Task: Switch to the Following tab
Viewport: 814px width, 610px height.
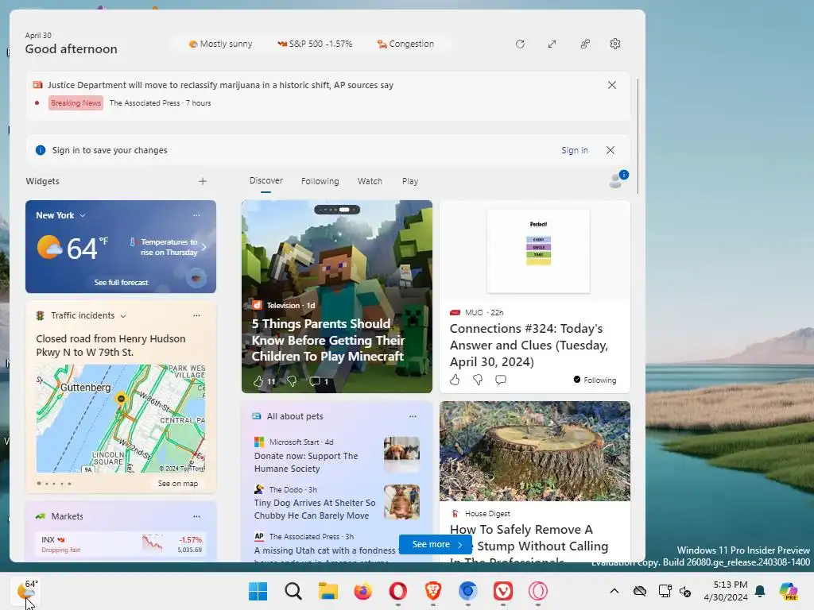Action: click(x=320, y=181)
